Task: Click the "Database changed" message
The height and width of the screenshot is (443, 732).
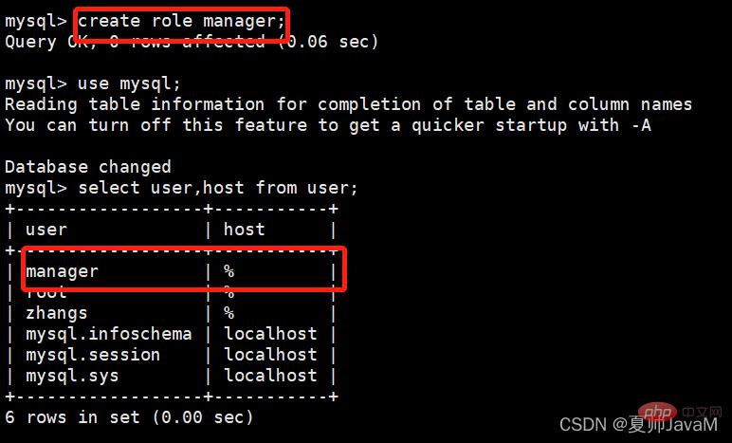Action: (x=88, y=167)
